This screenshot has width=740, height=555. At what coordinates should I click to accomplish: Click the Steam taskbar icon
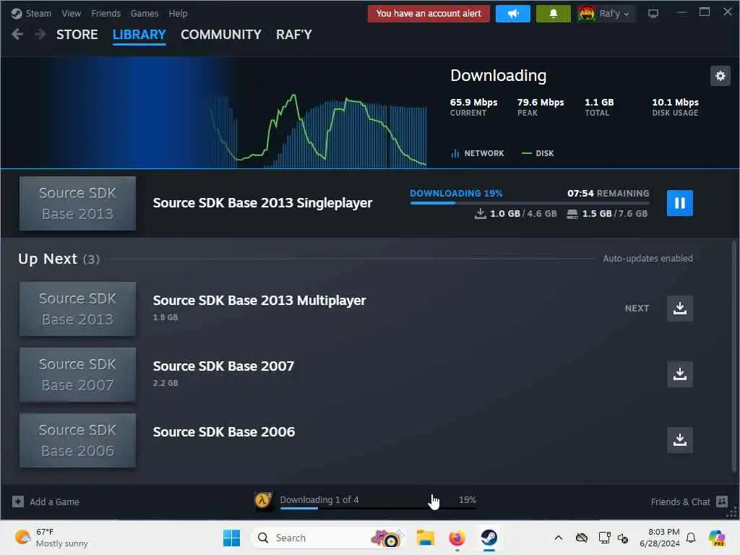tap(489, 538)
